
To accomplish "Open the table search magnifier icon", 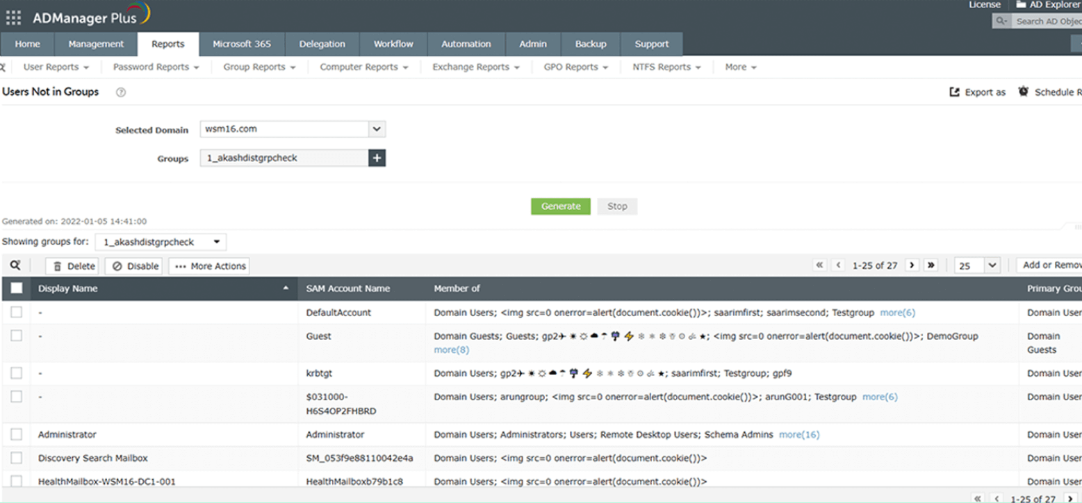I will coord(15,265).
